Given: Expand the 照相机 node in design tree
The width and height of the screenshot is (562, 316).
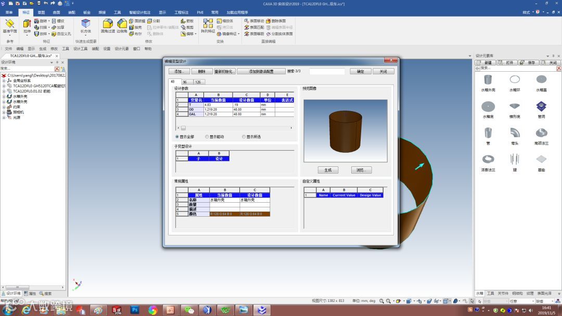Looking at the screenshot, I should pos(4,112).
